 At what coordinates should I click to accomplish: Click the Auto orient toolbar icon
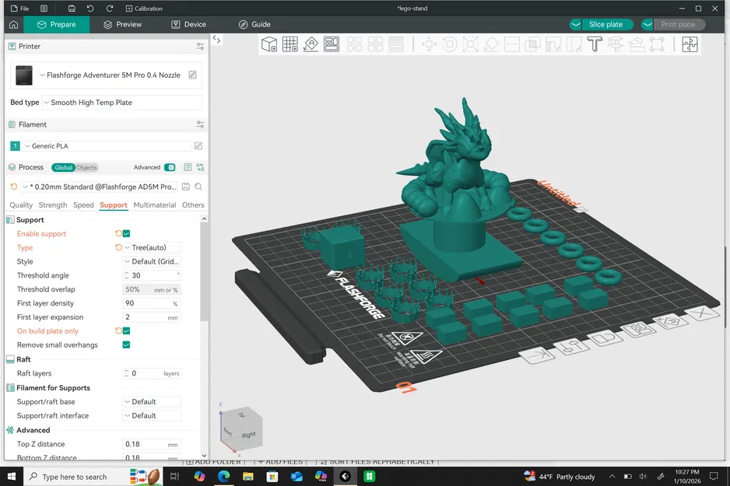311,44
